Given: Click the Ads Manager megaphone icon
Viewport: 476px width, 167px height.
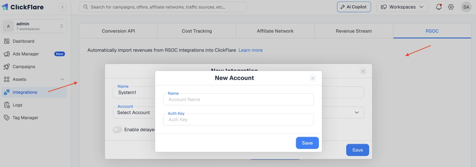Looking at the screenshot, I should 7,54.
